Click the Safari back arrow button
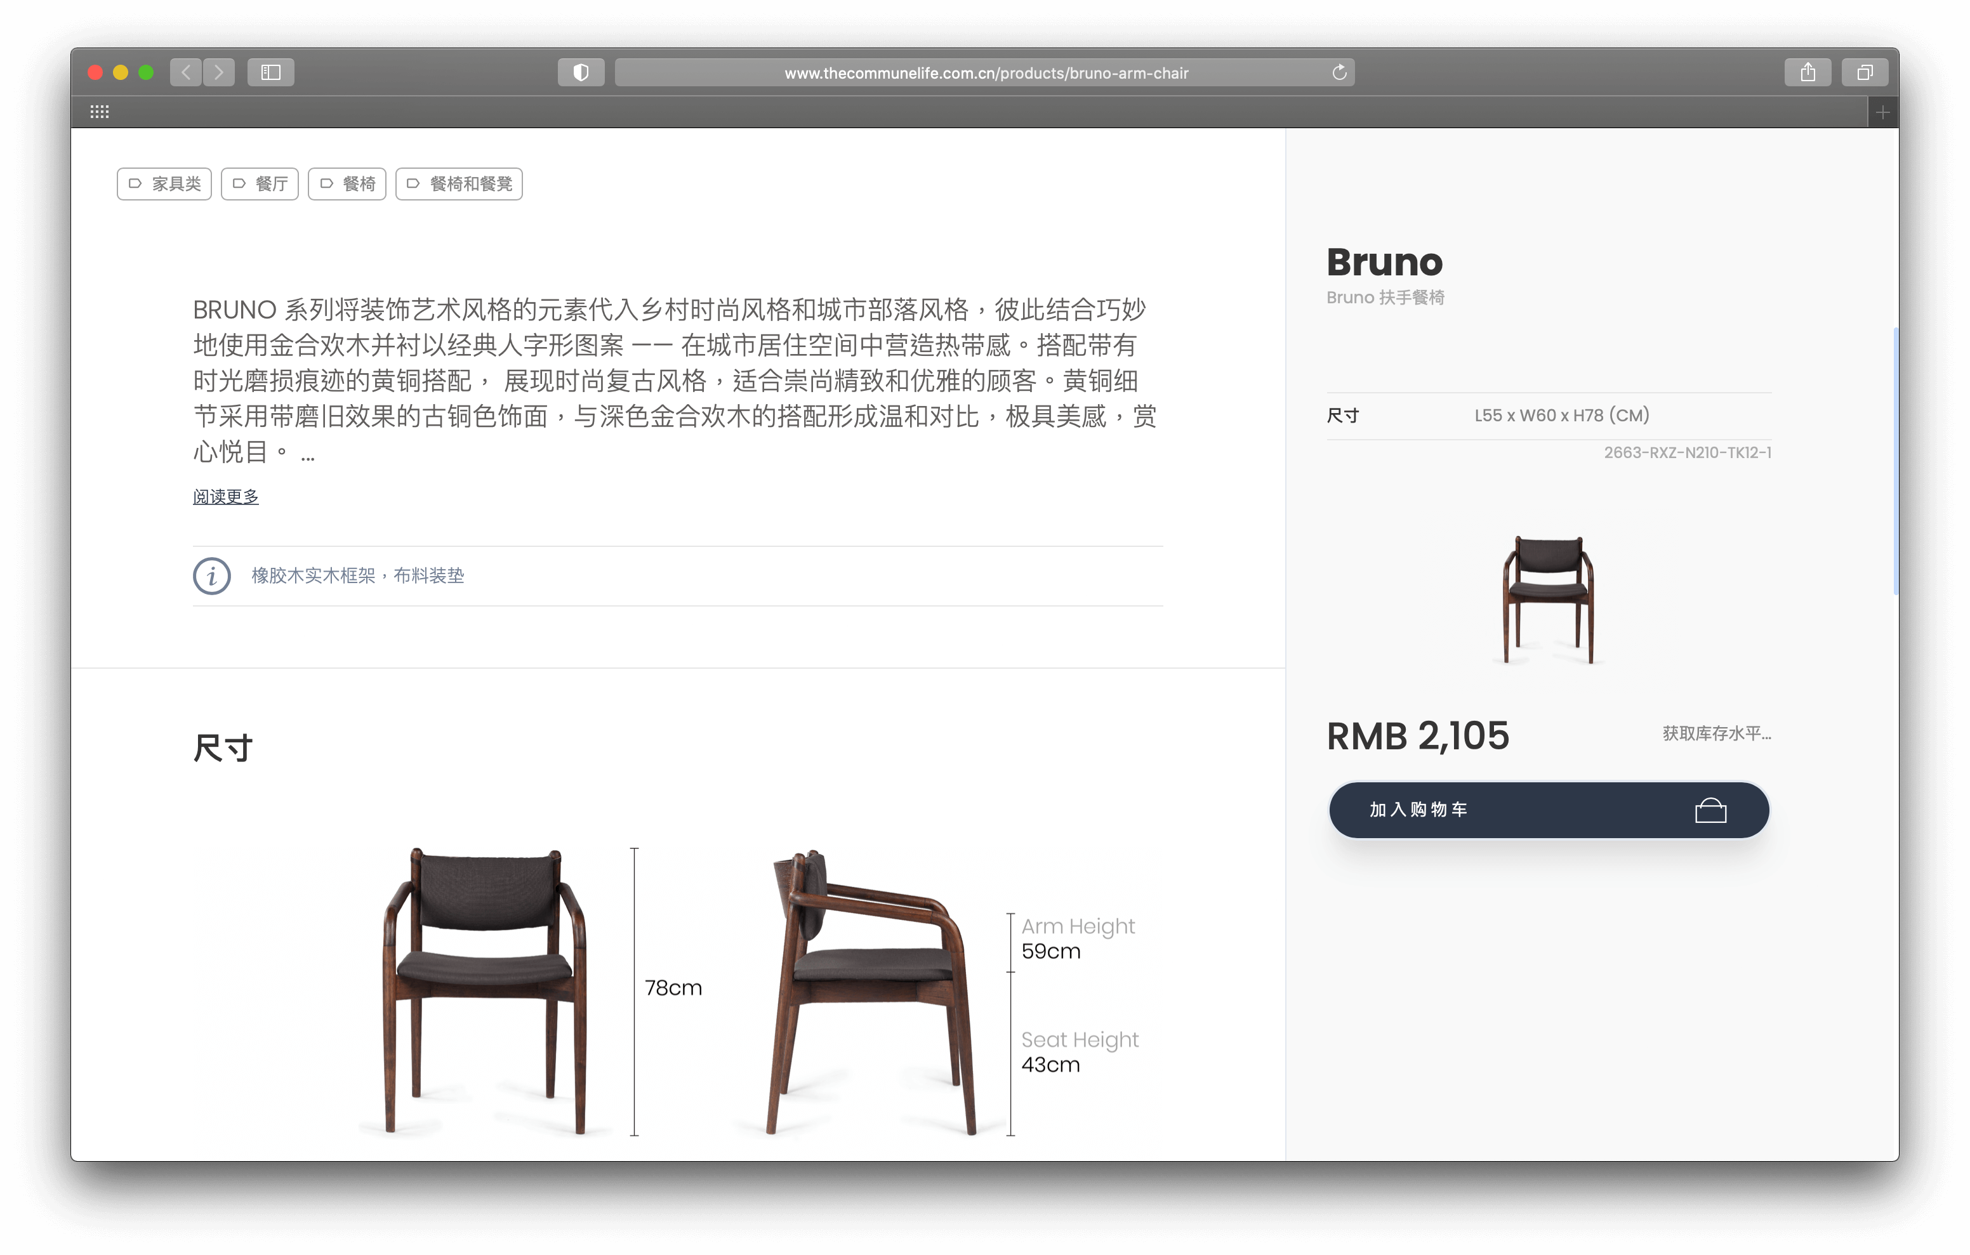This screenshot has height=1255, width=1970. pos(186,72)
